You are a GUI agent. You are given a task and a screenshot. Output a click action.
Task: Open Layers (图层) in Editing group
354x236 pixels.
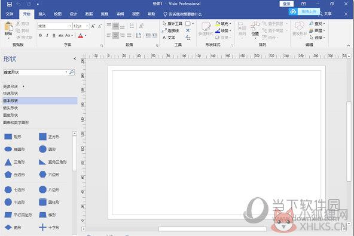pyautogui.click(x=317, y=30)
